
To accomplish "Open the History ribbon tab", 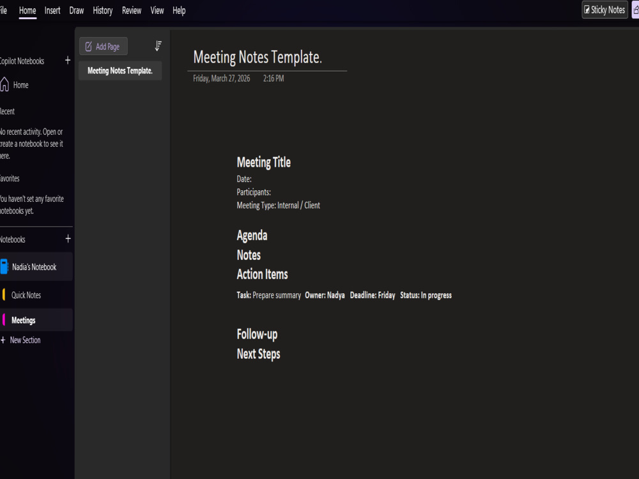I will tap(103, 11).
